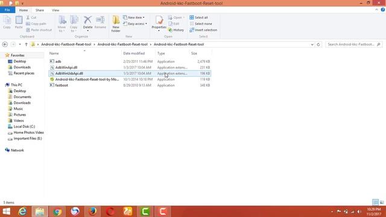Open Network in the navigation pane
This screenshot has height=217, width=386.
[17, 150]
